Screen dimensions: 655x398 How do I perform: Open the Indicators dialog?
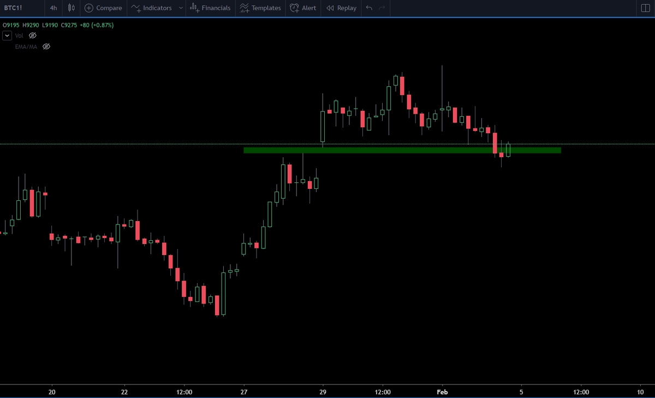tap(152, 8)
